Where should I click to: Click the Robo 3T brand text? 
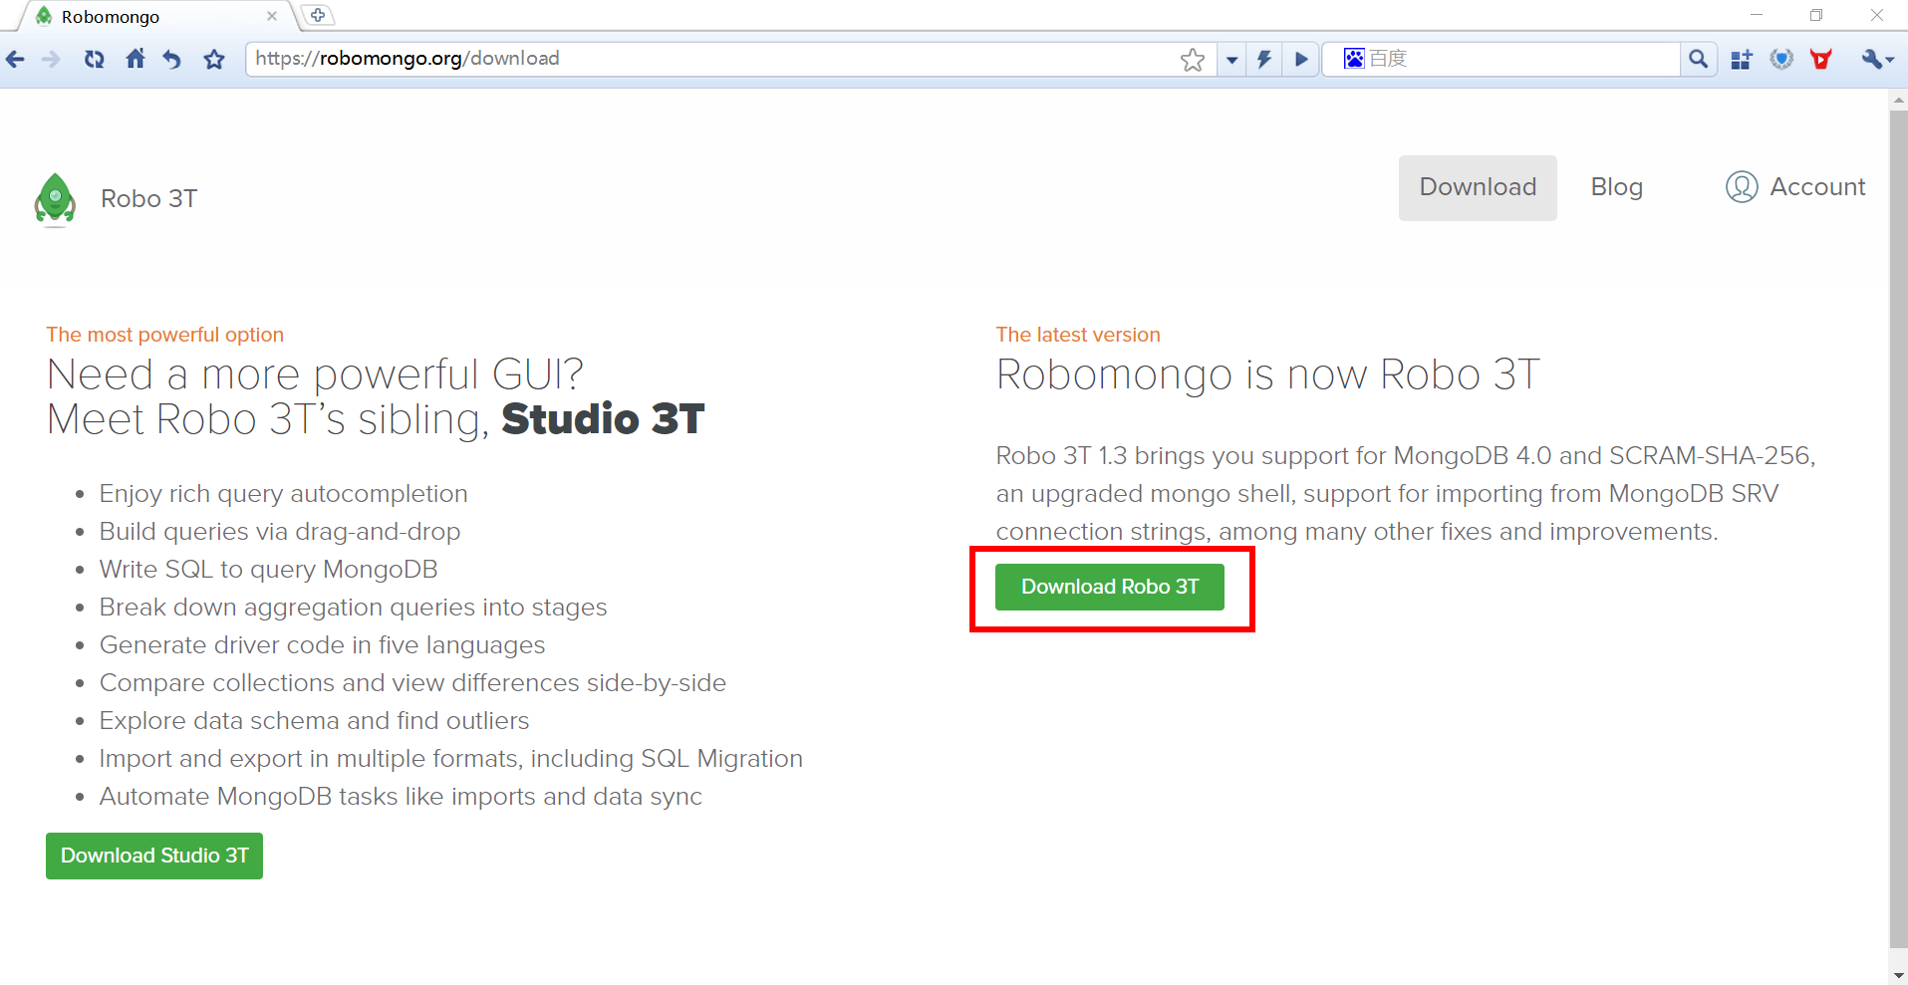click(x=148, y=199)
